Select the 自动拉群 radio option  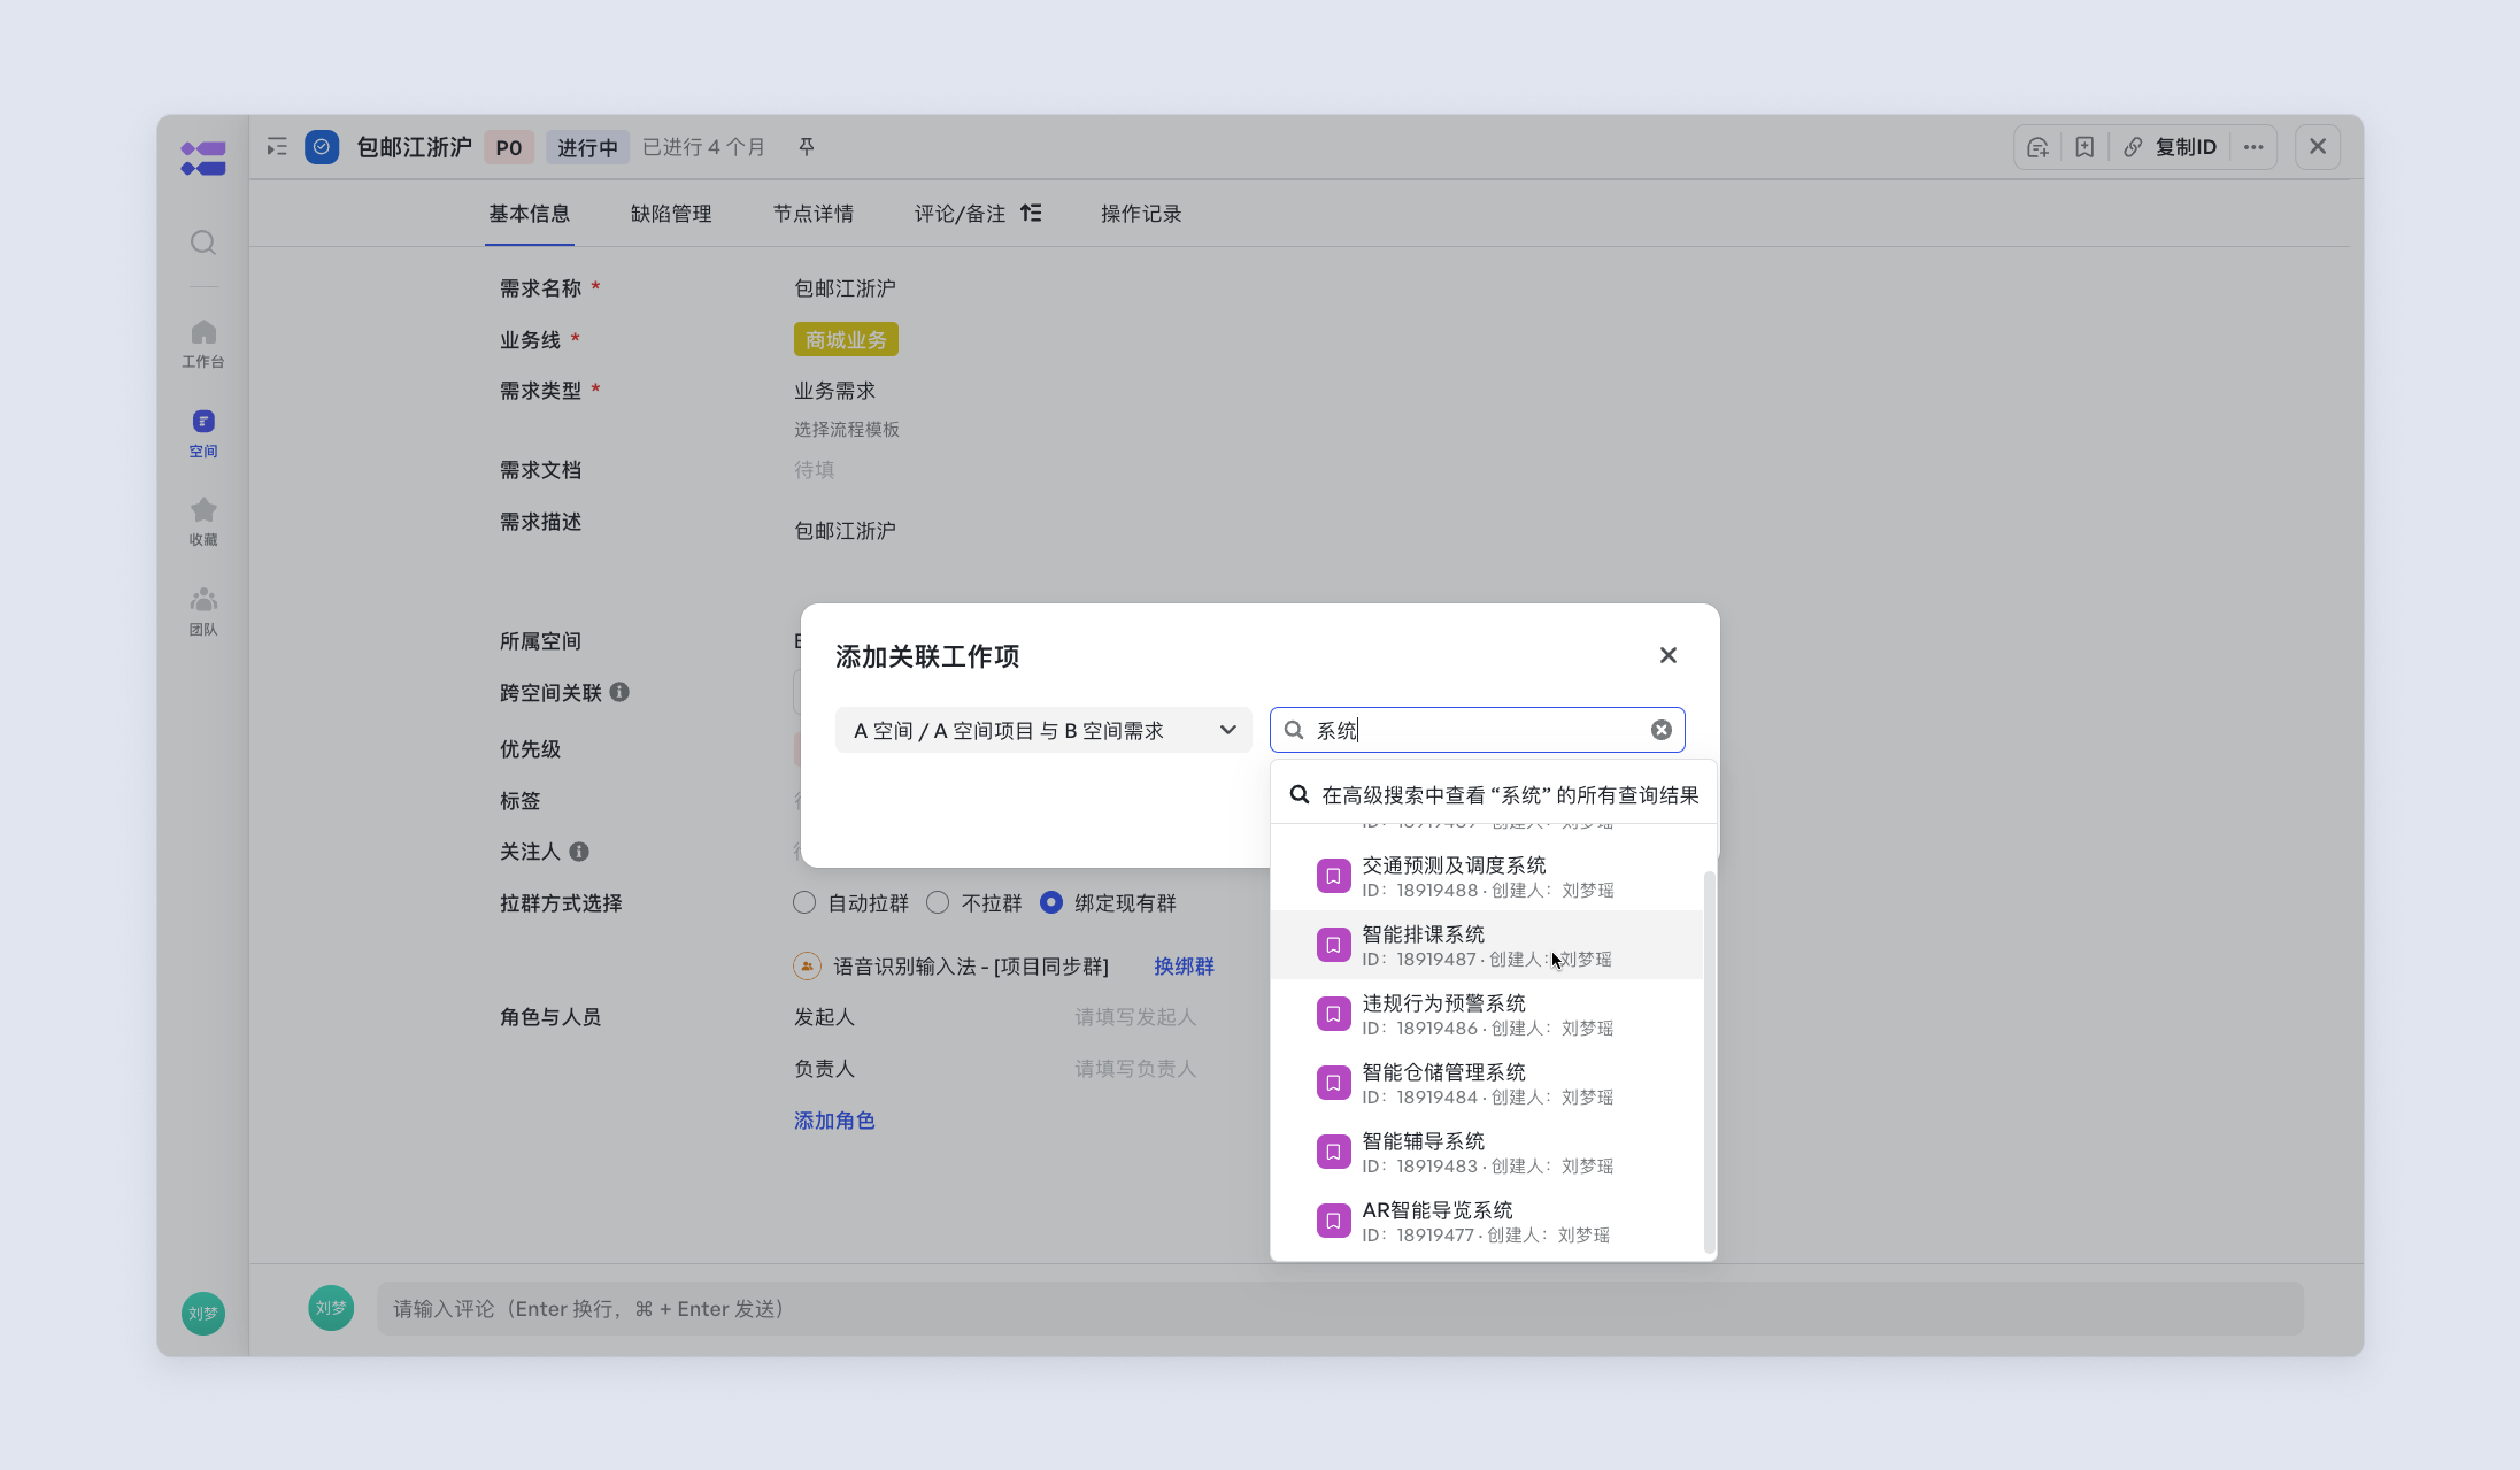pyautogui.click(x=804, y=902)
